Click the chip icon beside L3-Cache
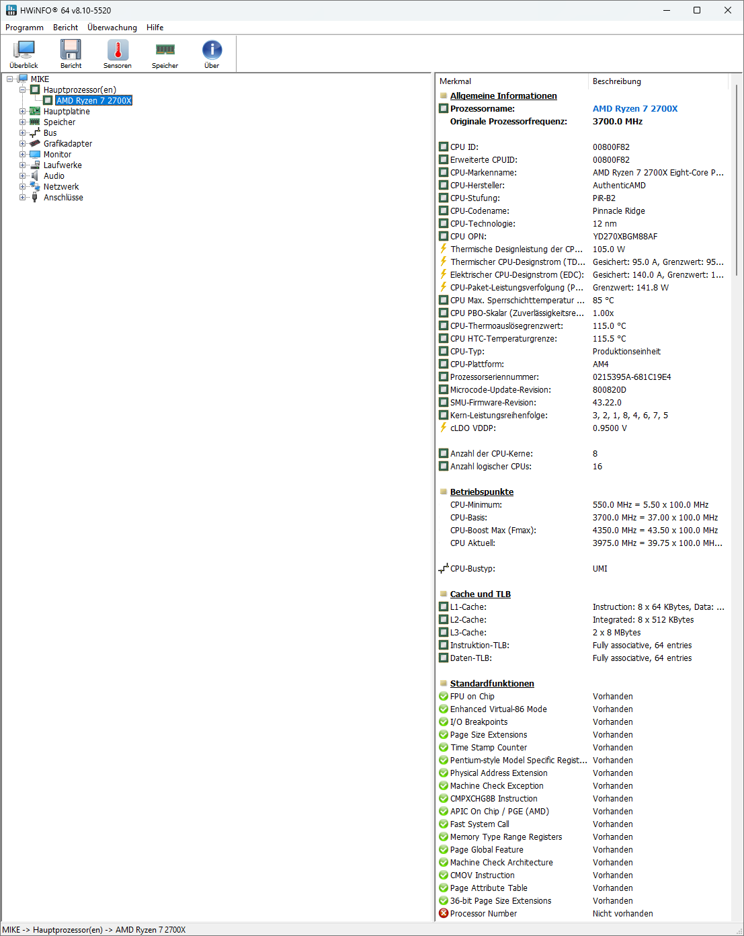 coord(444,633)
